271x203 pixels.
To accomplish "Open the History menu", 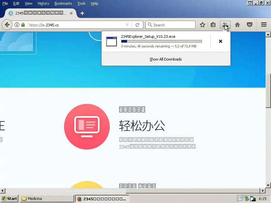I will click(43, 3).
